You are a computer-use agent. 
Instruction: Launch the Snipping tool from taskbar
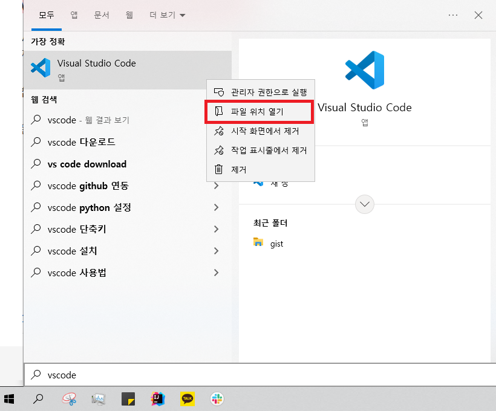click(x=69, y=399)
